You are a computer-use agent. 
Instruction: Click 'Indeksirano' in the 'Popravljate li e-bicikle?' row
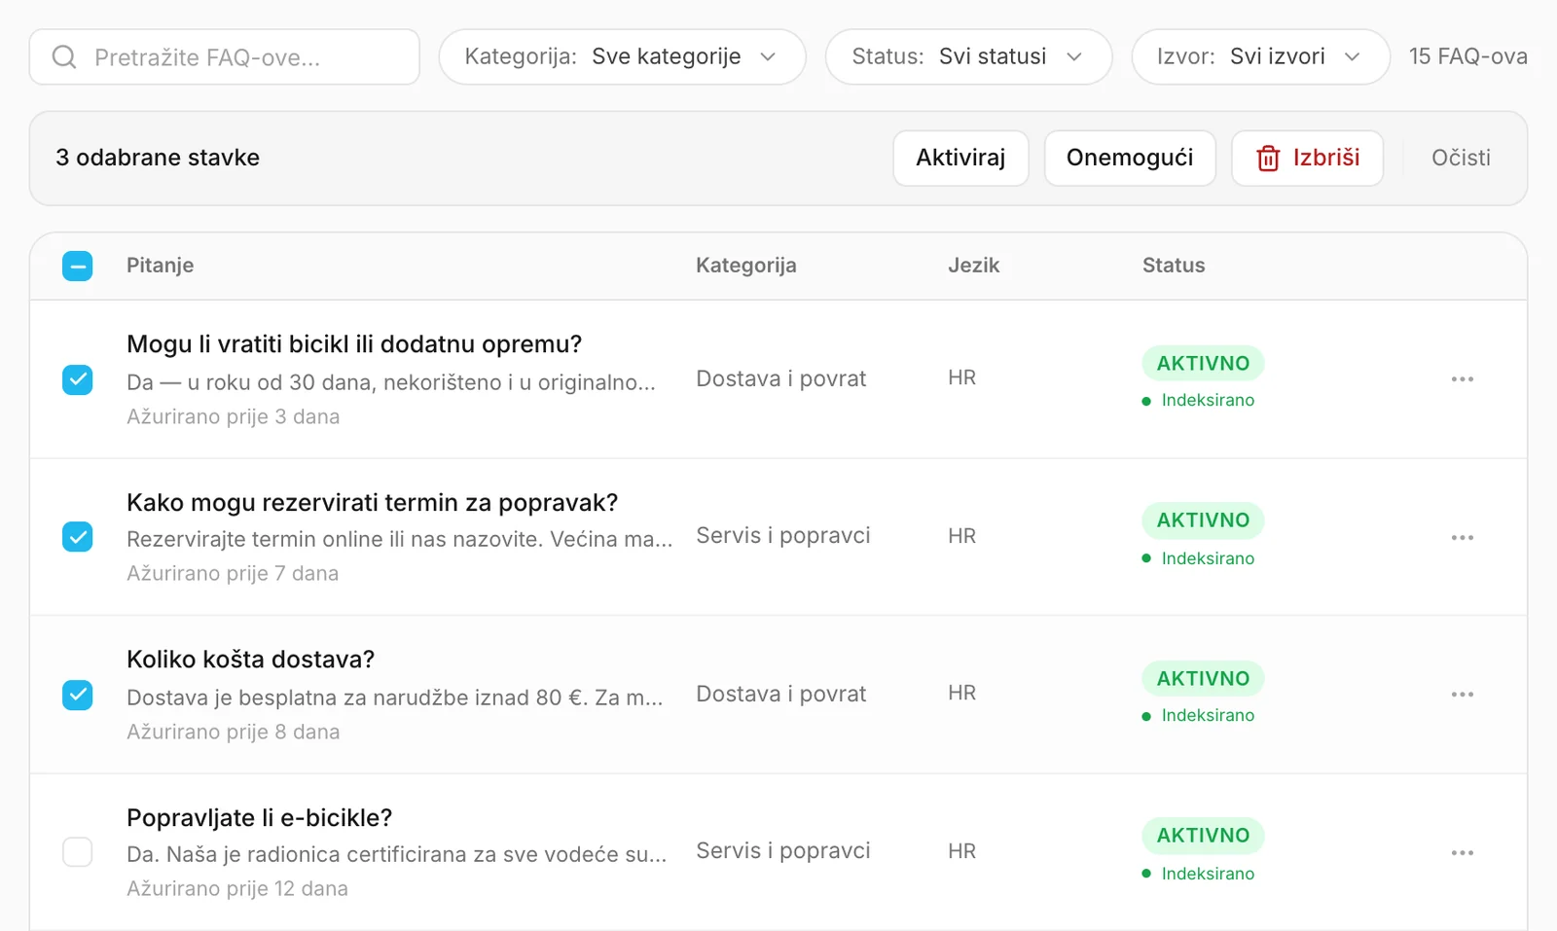[x=1208, y=874]
